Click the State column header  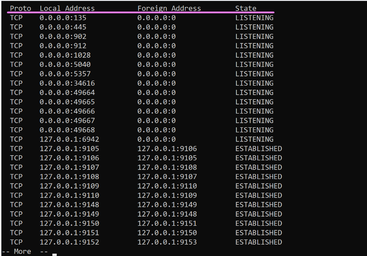(x=246, y=8)
